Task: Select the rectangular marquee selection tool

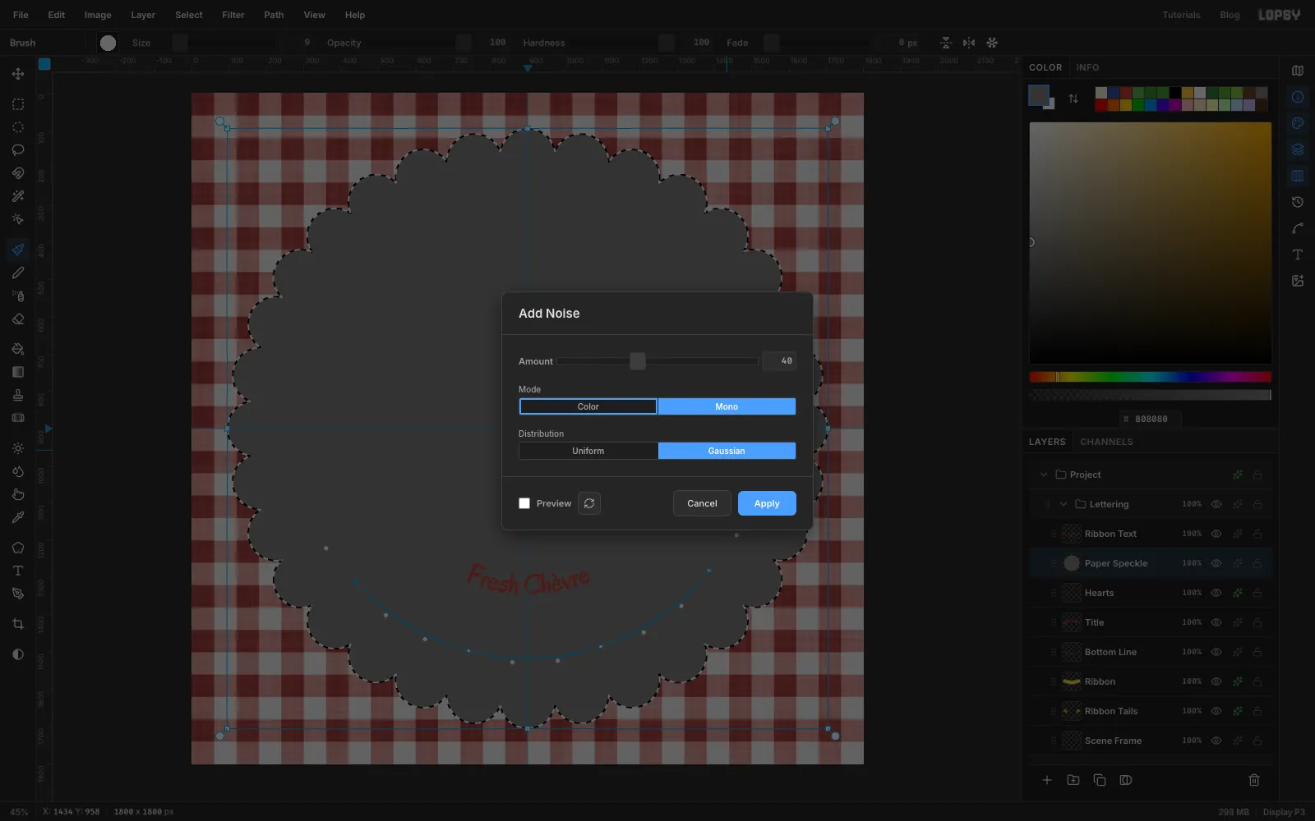Action: (17, 104)
